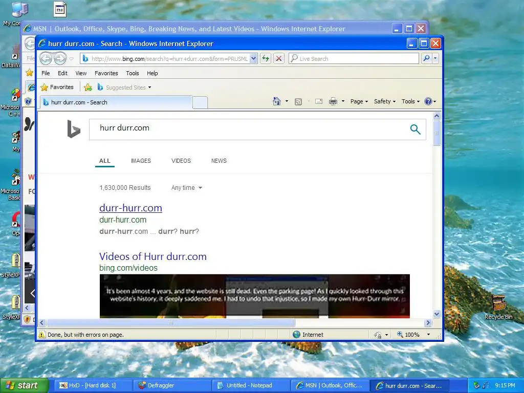The width and height of the screenshot is (524, 393).
Task: Open the Page command bar menu
Action: coord(359,101)
